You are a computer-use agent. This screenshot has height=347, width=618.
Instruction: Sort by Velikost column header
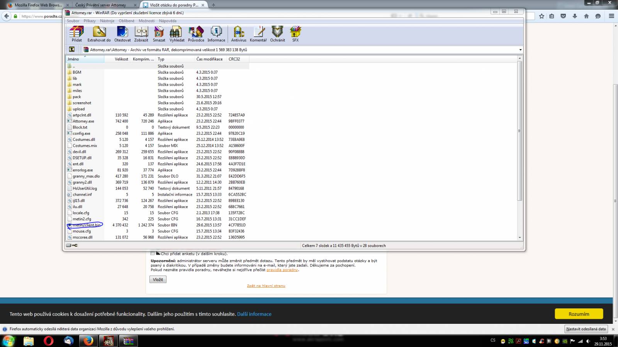coord(117,59)
